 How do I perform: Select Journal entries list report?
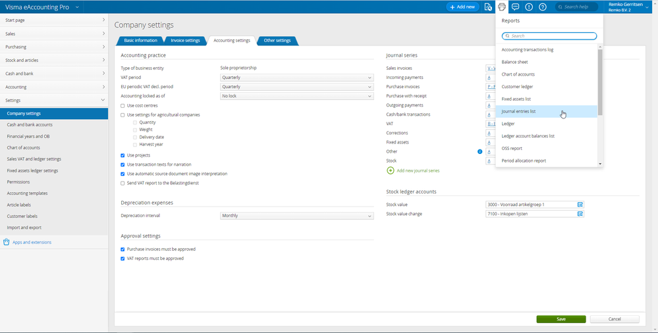(x=518, y=111)
